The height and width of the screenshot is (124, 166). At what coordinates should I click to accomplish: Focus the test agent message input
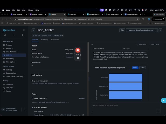tap(126, 105)
